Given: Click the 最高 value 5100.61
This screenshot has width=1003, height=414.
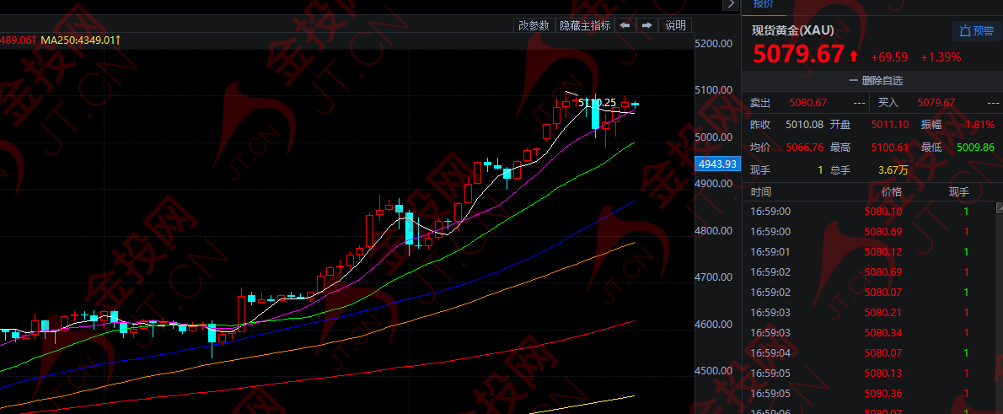Looking at the screenshot, I should [889, 148].
